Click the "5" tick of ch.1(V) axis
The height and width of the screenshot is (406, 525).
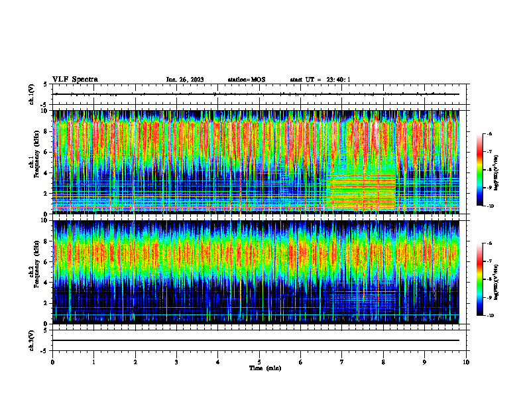(46, 84)
